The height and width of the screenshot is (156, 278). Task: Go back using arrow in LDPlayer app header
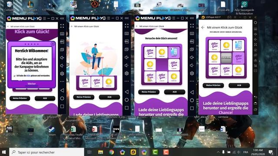point(203,27)
